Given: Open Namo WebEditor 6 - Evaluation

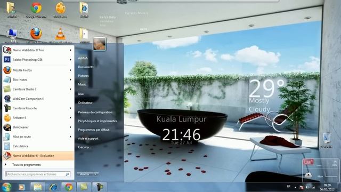Looking at the screenshot, I should tap(38, 156).
